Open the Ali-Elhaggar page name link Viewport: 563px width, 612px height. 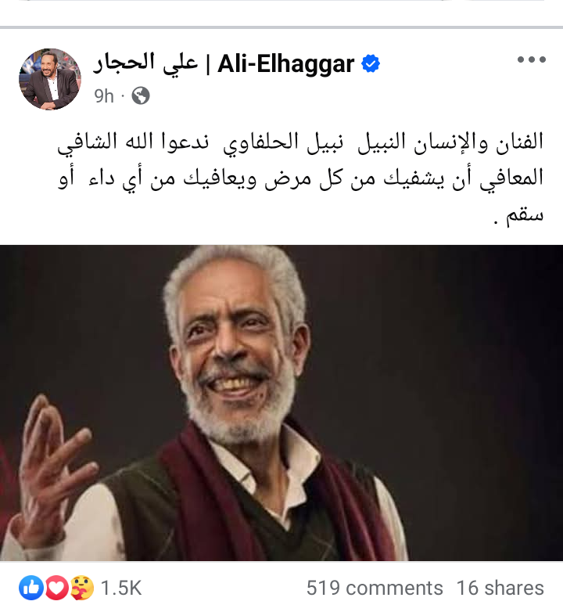(285, 64)
